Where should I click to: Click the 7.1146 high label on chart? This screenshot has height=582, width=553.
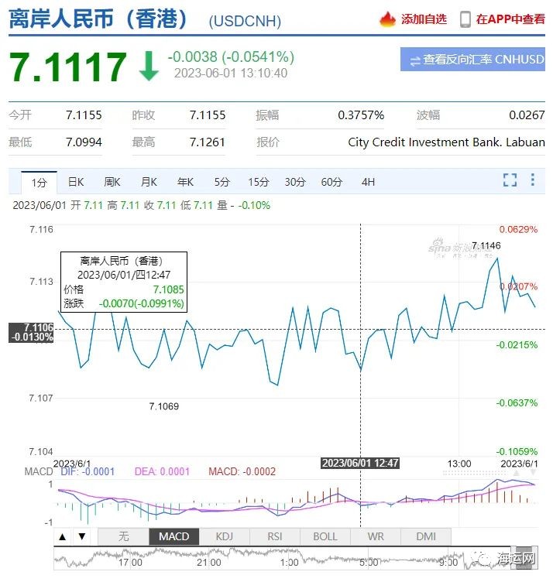486,245
